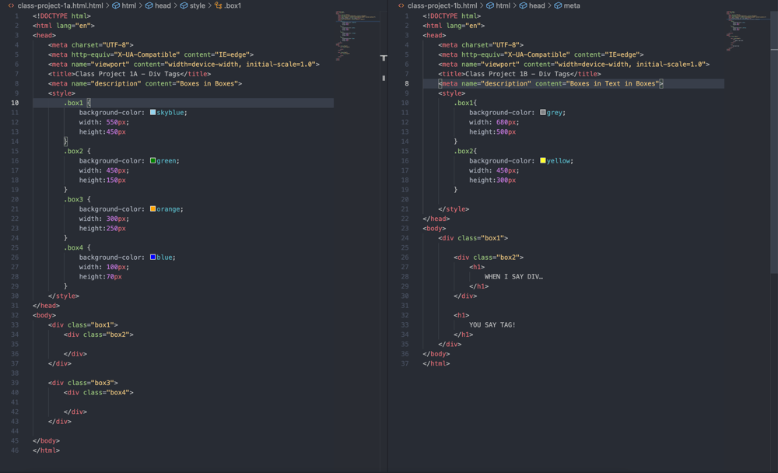778x473 pixels.
Task: Click the orange color swatch in .box3
Action: (152, 208)
